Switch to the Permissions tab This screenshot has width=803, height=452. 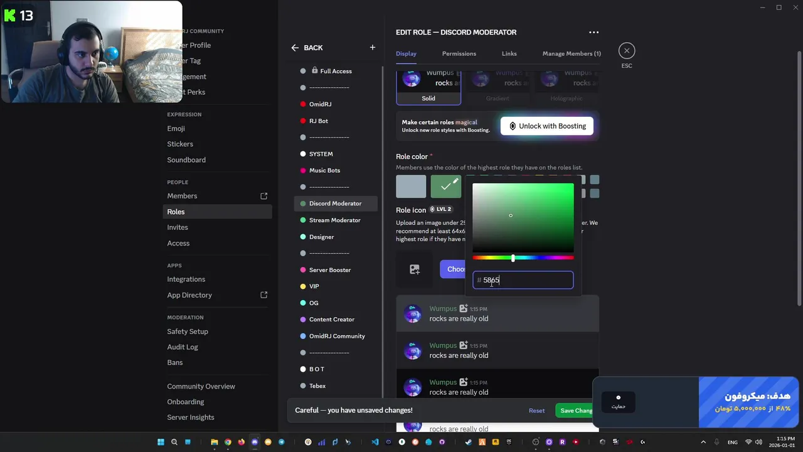pos(459,53)
